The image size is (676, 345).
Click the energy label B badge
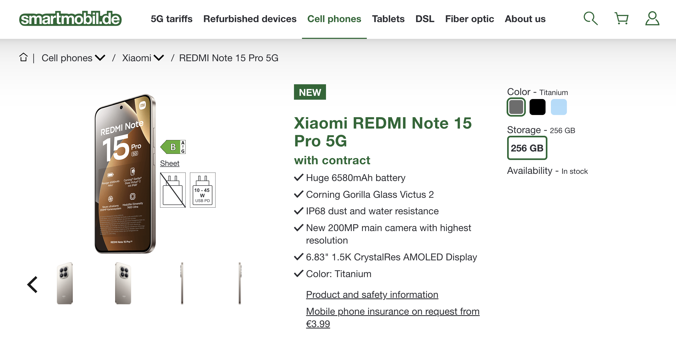(173, 147)
